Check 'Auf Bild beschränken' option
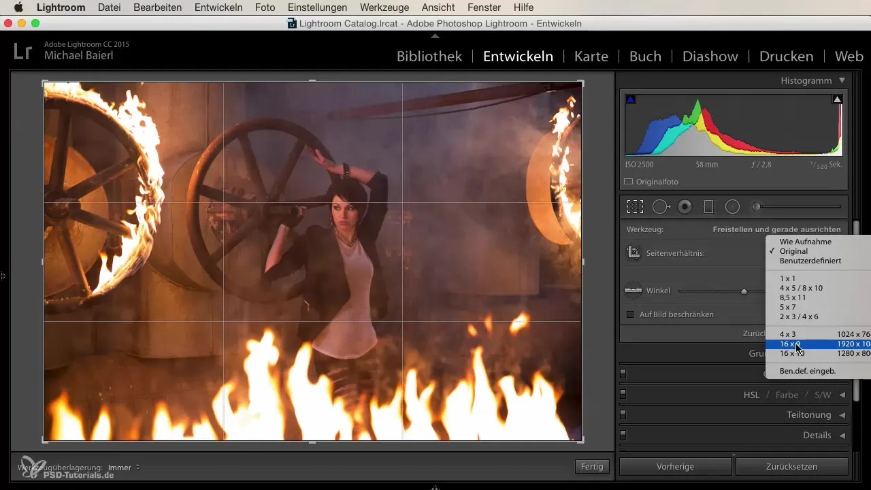The image size is (871, 490). tap(629, 314)
